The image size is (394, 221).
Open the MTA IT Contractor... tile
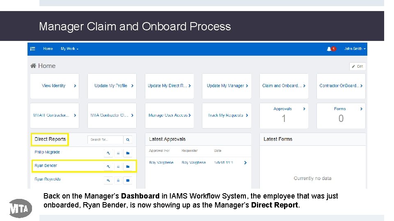[x=55, y=115]
